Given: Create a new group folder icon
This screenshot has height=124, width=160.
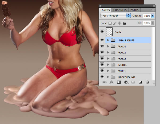Looking at the screenshot, I should pyautogui.click(x=133, y=82).
